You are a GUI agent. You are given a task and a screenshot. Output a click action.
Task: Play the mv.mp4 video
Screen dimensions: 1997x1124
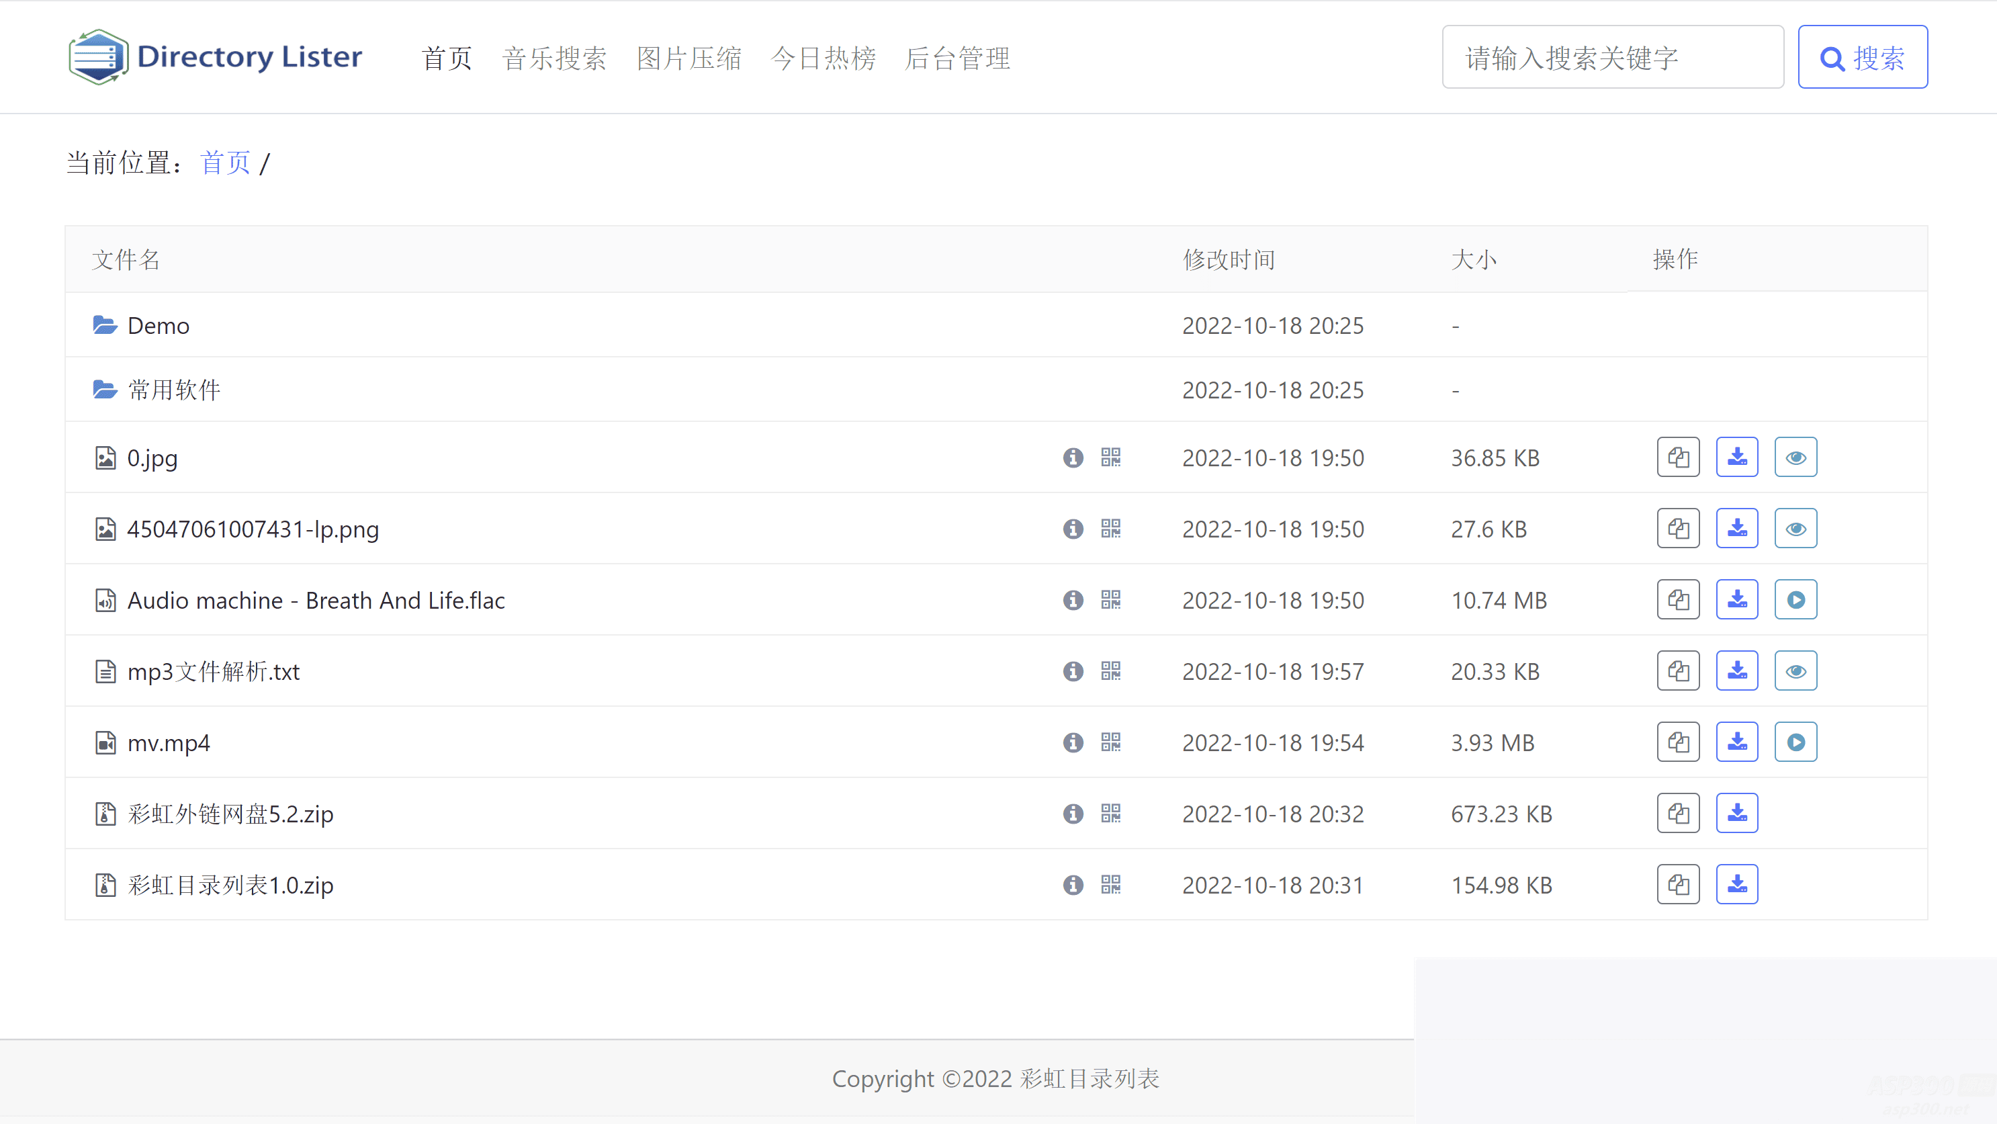point(1795,742)
